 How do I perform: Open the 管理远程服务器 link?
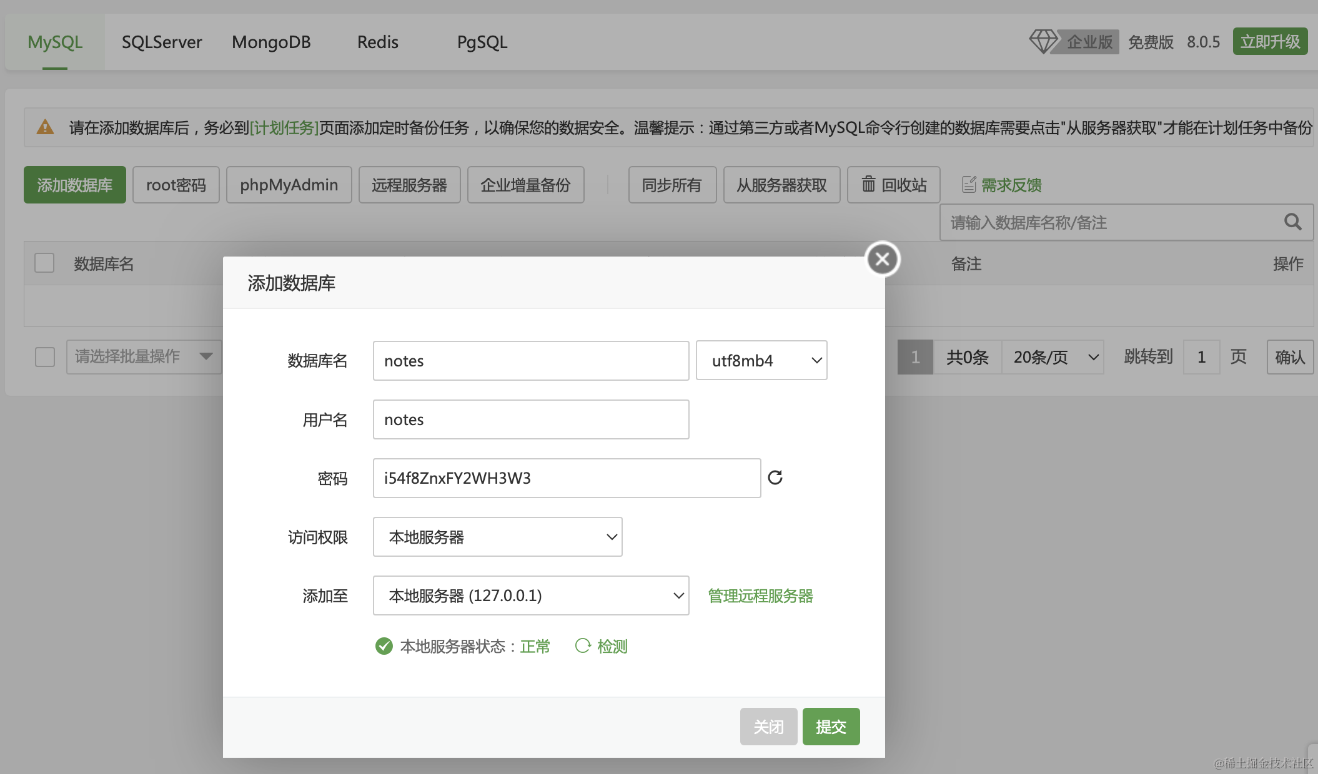click(x=760, y=596)
